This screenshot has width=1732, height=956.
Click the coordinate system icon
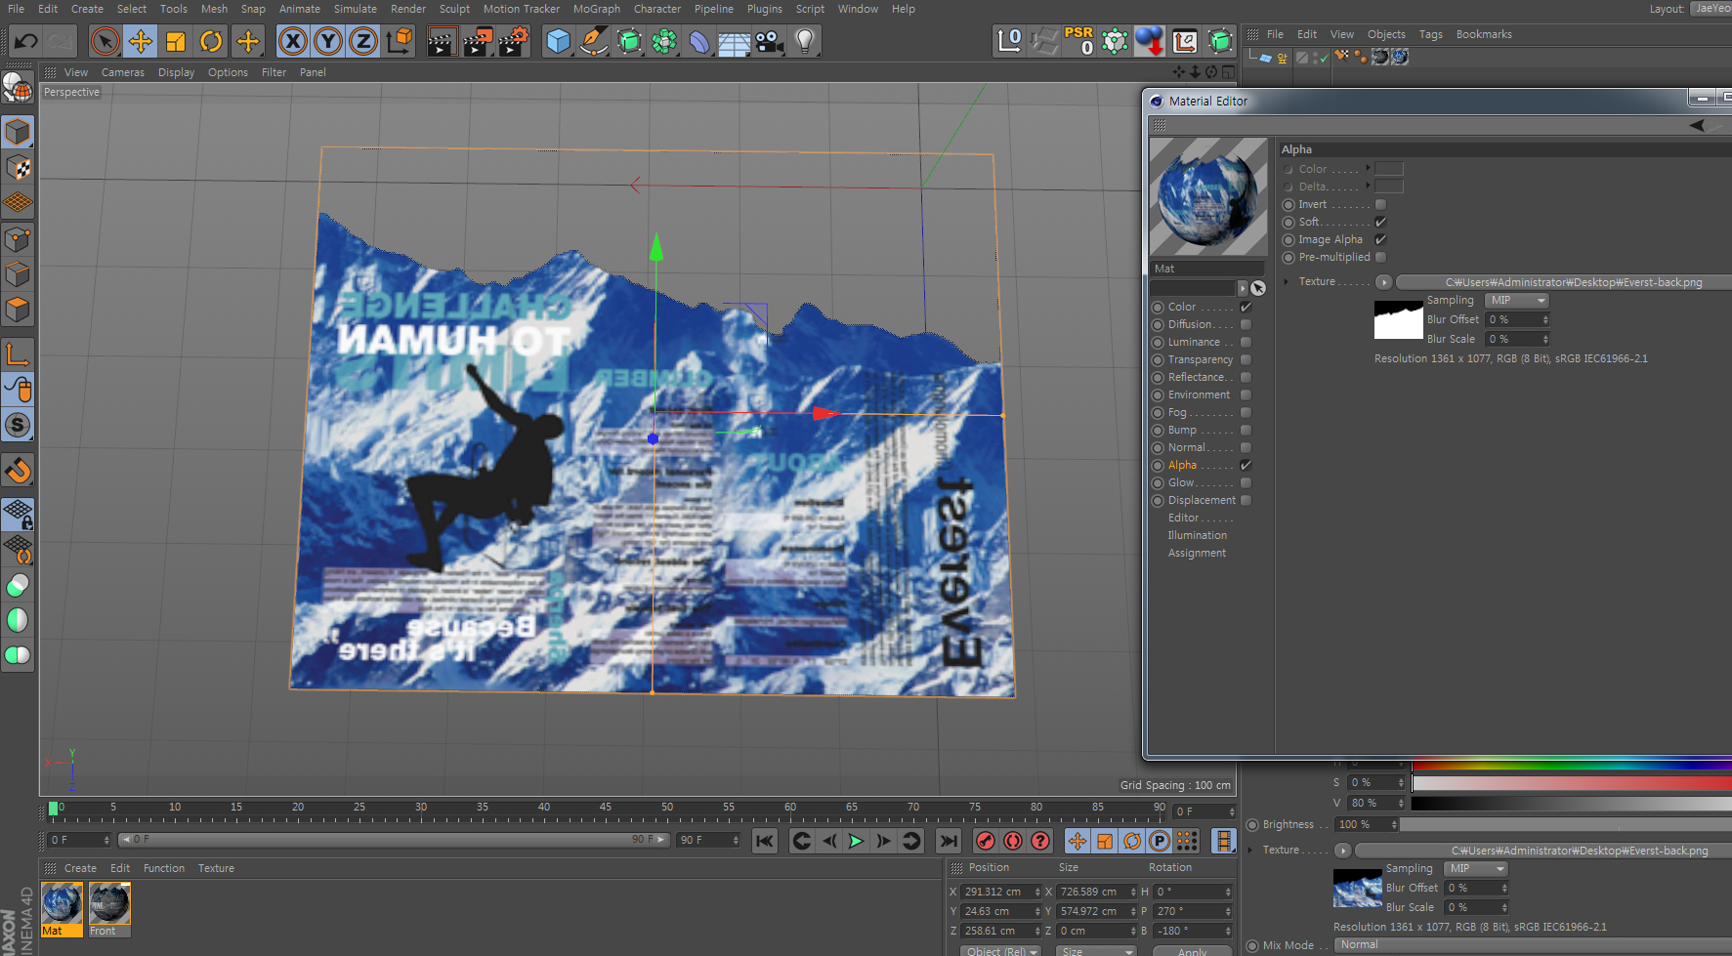tap(400, 41)
